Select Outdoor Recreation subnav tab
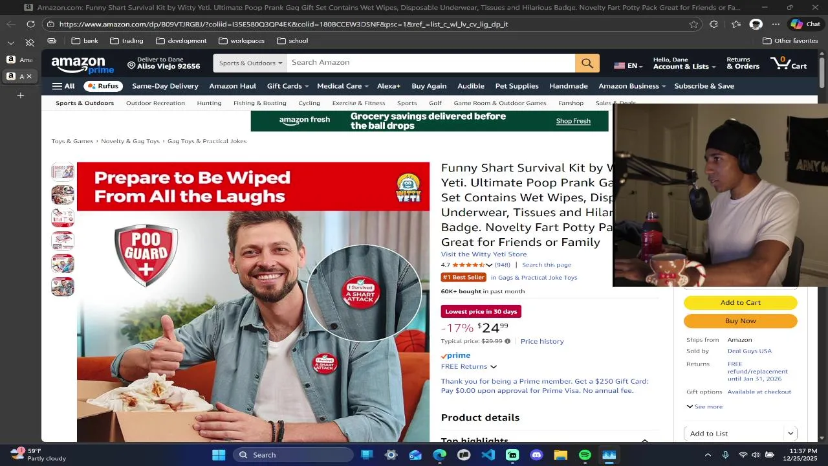The image size is (828, 466). coord(155,103)
